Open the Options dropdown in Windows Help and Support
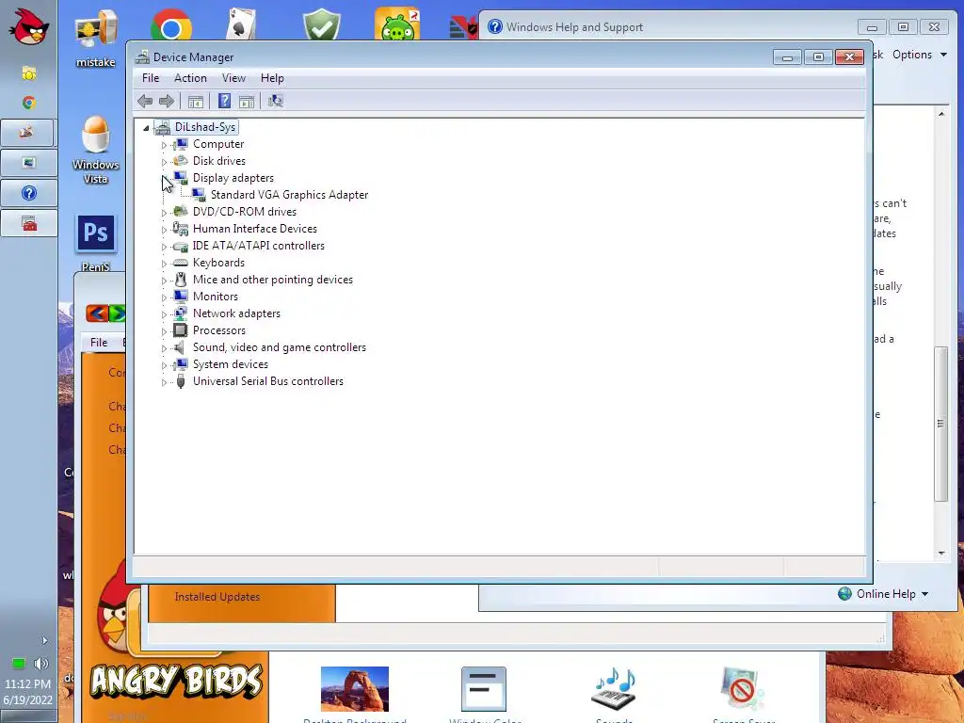 pos(920,55)
